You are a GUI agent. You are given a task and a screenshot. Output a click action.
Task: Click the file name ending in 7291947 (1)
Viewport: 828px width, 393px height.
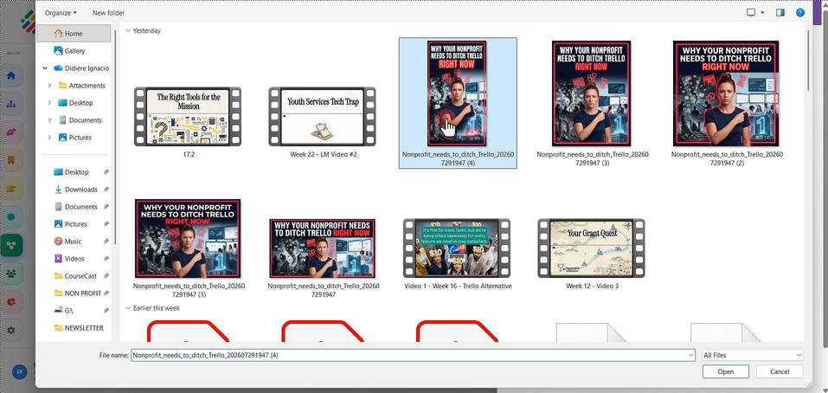click(189, 290)
